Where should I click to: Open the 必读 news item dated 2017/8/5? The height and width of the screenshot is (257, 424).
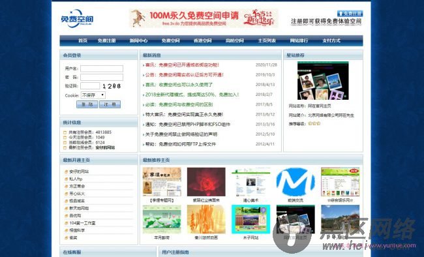click(x=179, y=104)
